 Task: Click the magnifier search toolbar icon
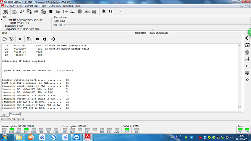coord(22,12)
